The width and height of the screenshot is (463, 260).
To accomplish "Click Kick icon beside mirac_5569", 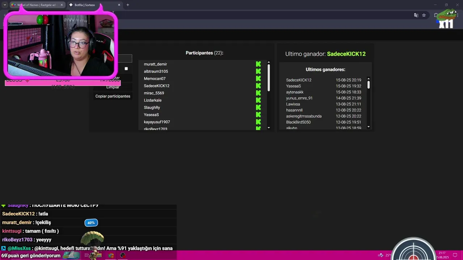I will pos(258,93).
